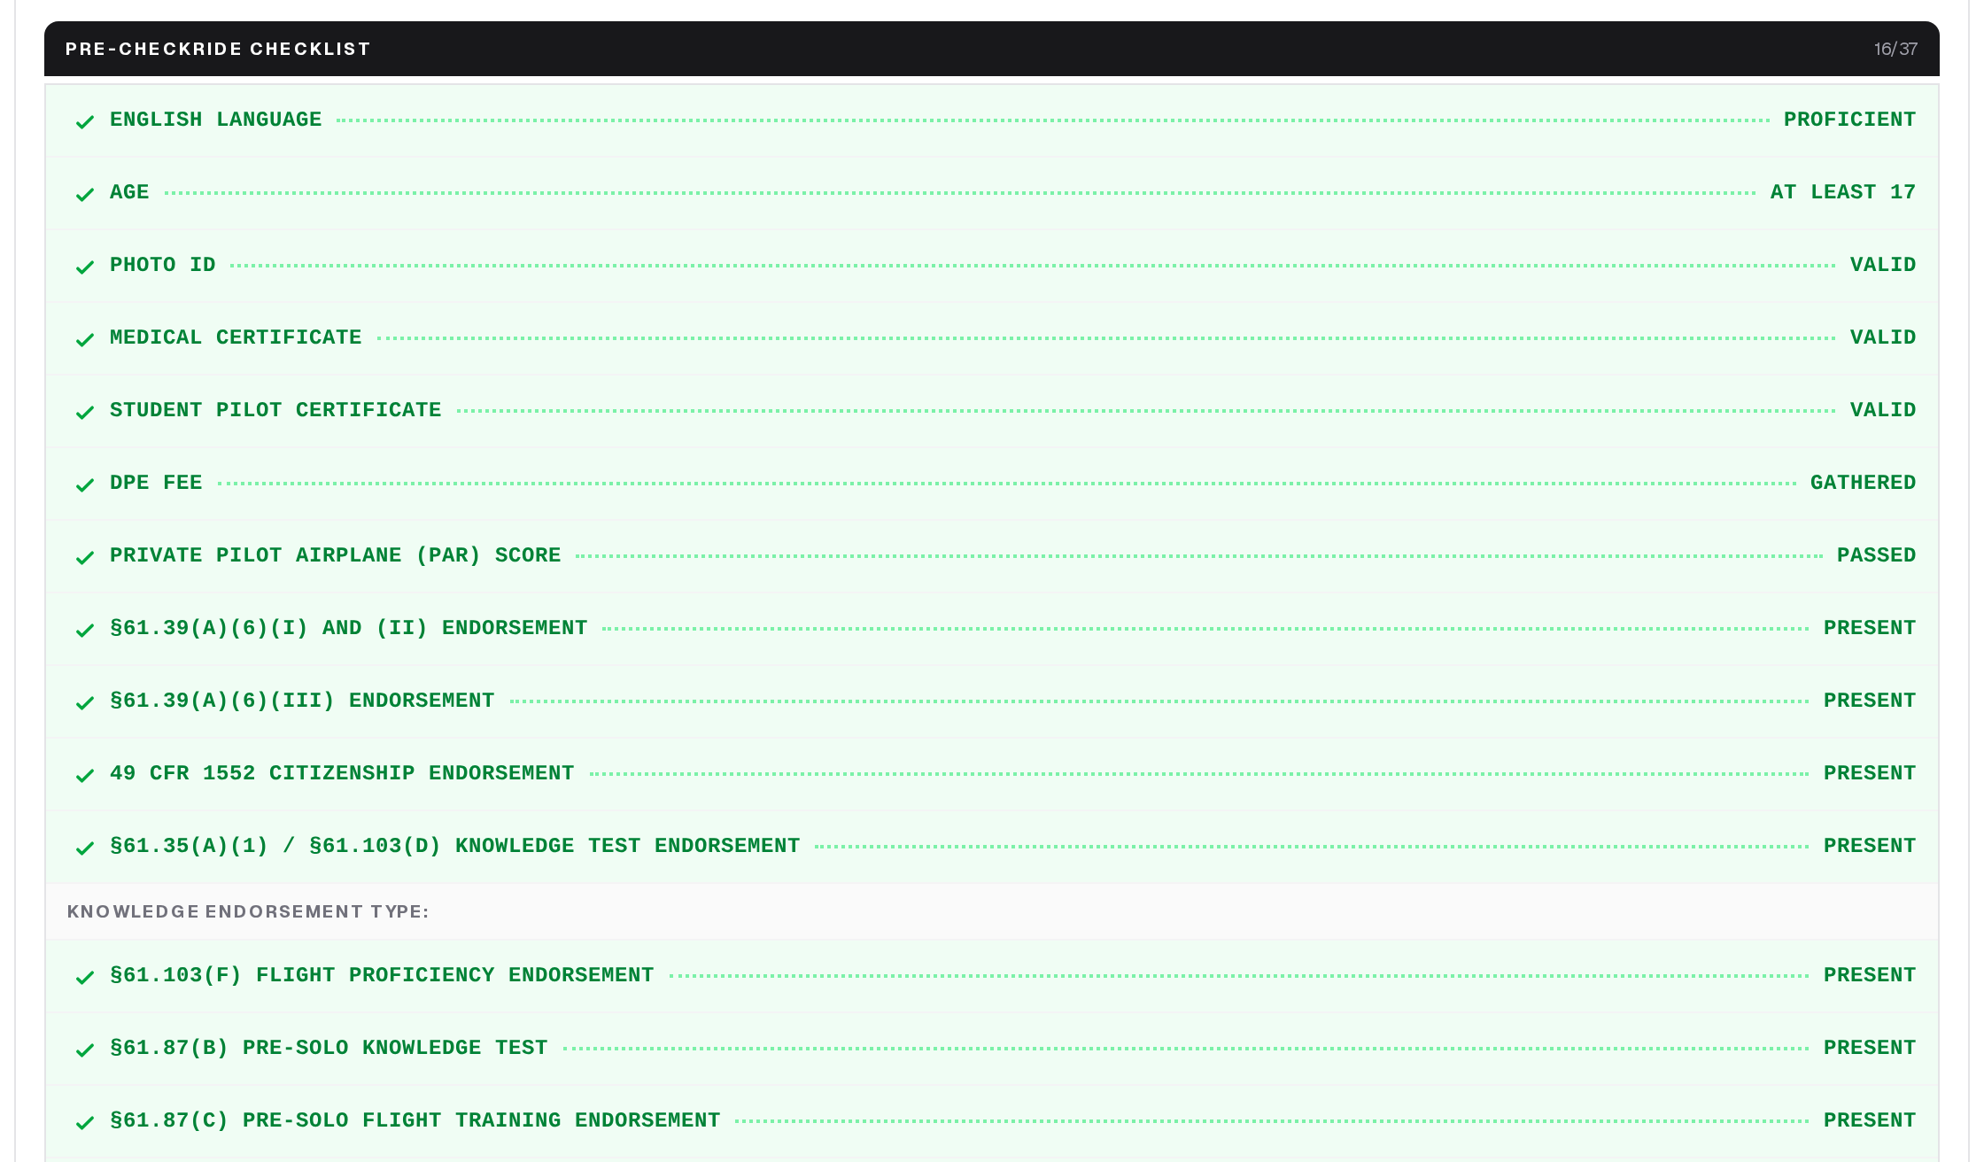Image resolution: width=1984 pixels, height=1162 pixels.
Task: Click the DPE Fee checkmark icon
Action: 85,484
